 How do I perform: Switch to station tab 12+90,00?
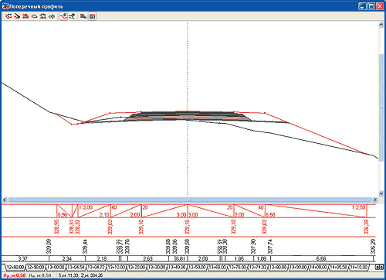[36, 268]
